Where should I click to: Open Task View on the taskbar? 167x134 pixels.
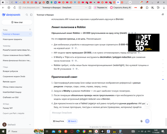coord(47,131)
